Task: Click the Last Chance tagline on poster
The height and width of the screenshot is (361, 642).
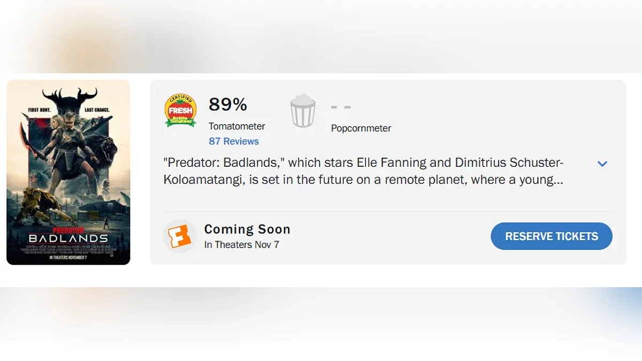Action: click(97, 110)
